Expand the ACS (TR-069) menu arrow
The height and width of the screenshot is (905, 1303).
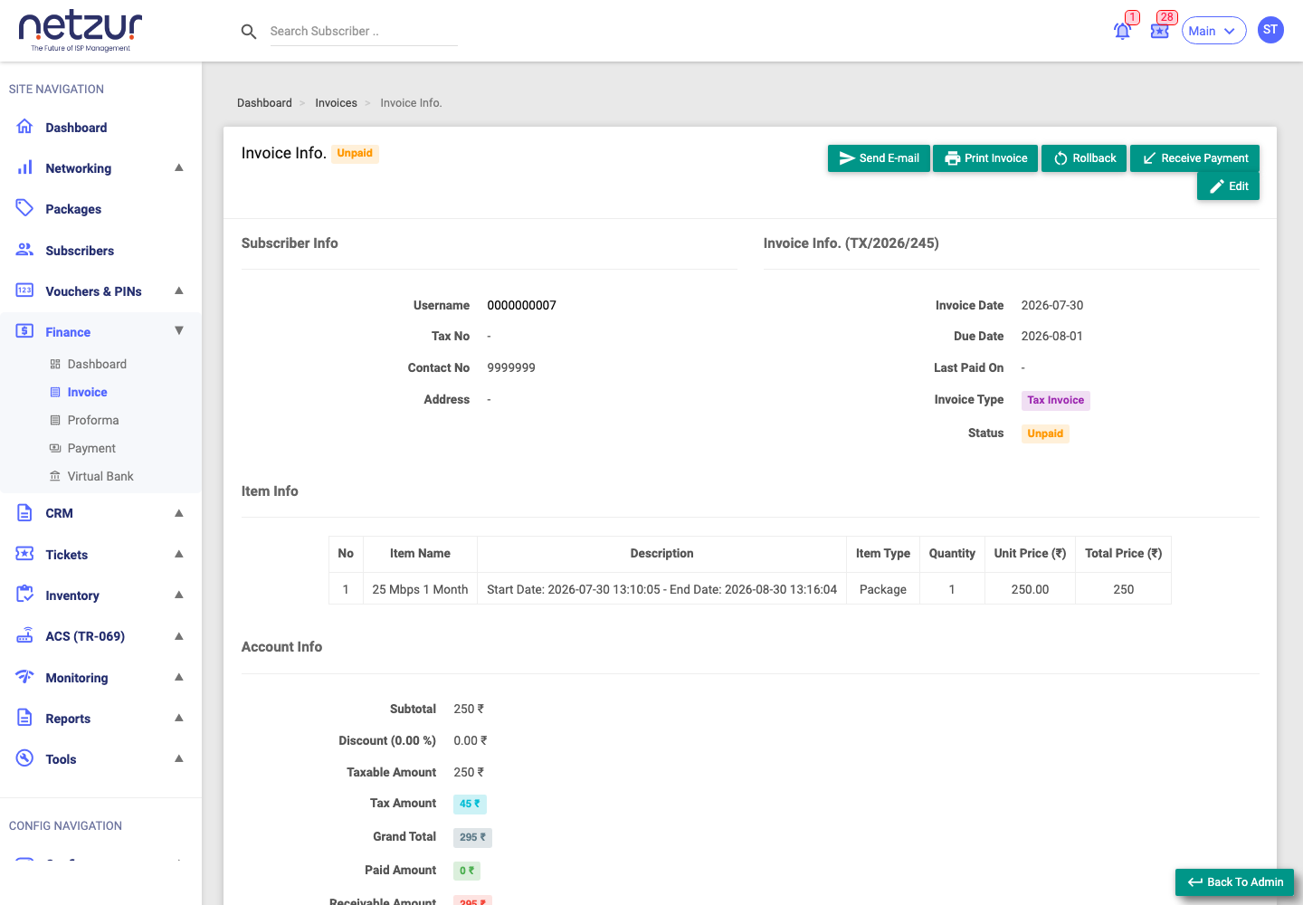(x=179, y=635)
